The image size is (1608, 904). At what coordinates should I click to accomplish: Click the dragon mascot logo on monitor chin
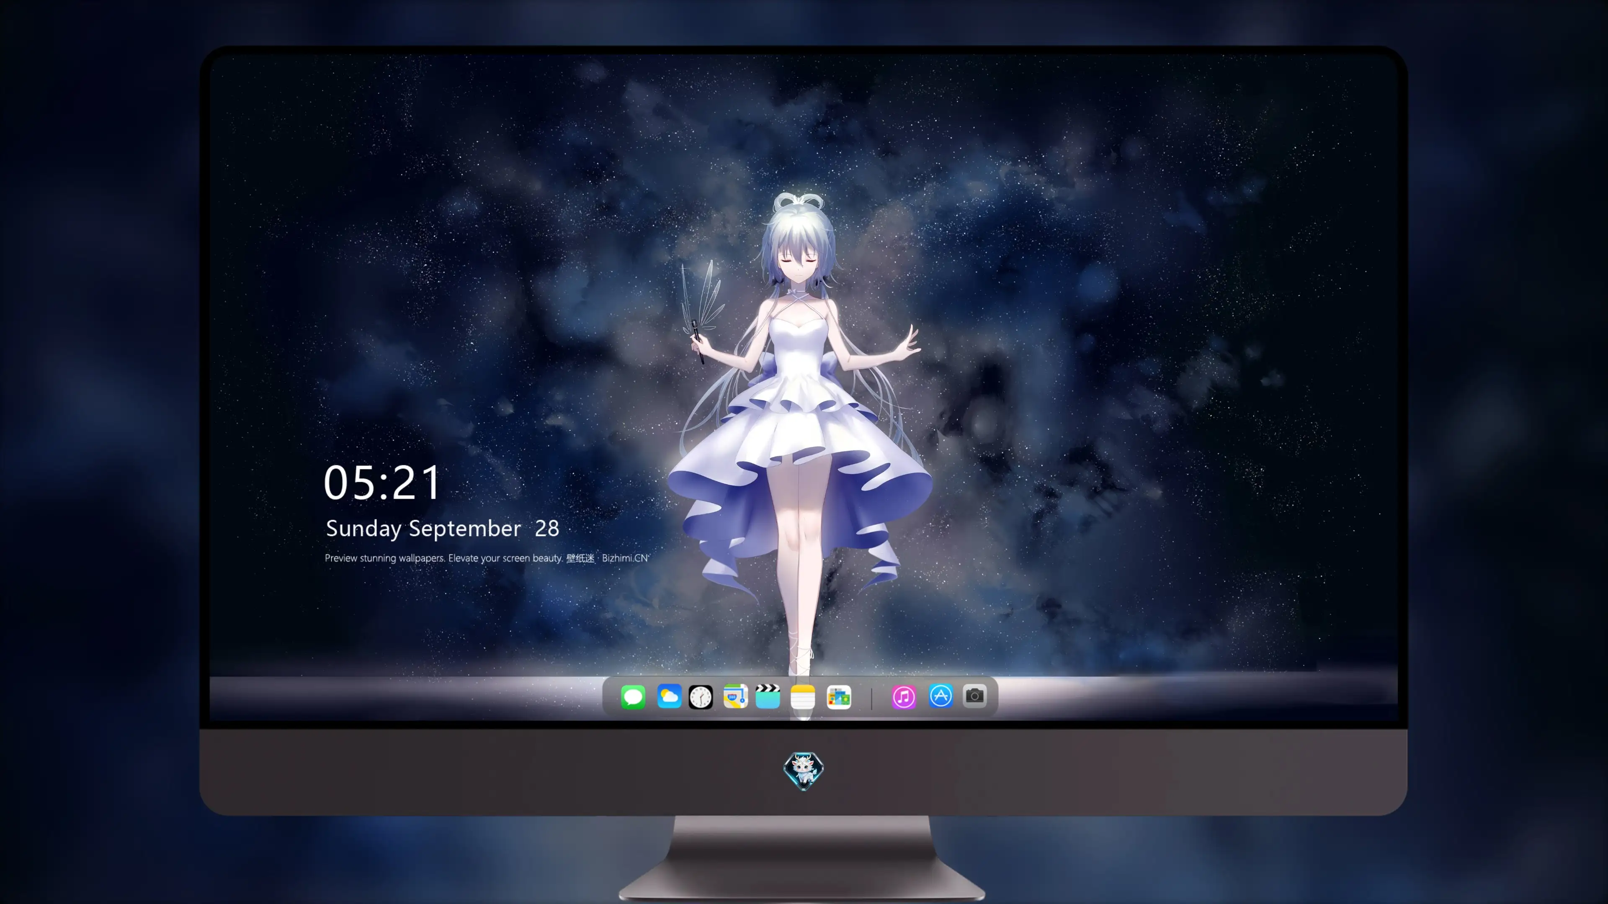(x=804, y=770)
